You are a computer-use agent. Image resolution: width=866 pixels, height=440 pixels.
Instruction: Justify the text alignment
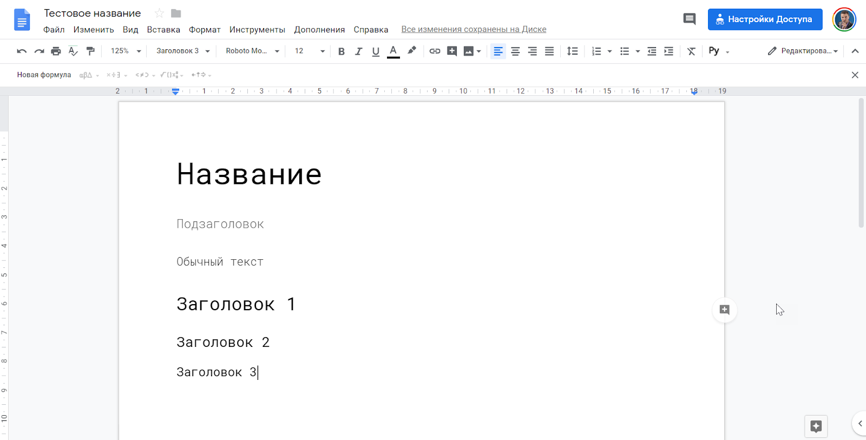[x=549, y=51]
